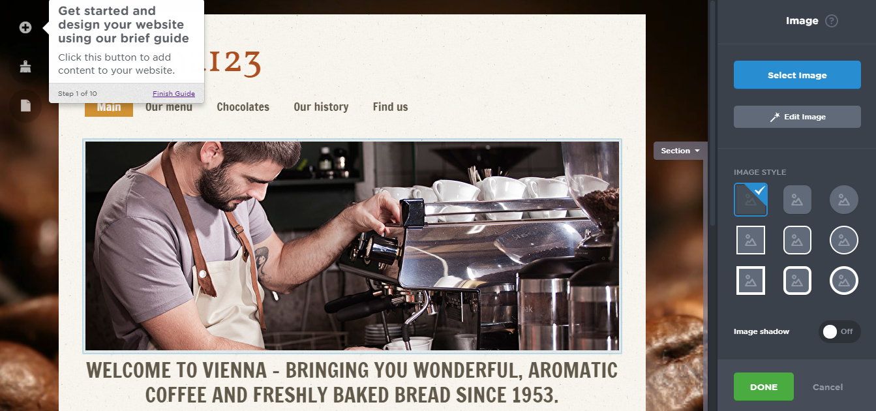Click the help question mark beside Image

point(831,21)
